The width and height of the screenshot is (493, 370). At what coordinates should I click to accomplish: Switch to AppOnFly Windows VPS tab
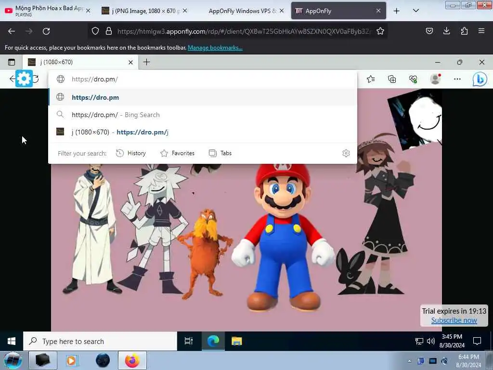[x=242, y=11]
